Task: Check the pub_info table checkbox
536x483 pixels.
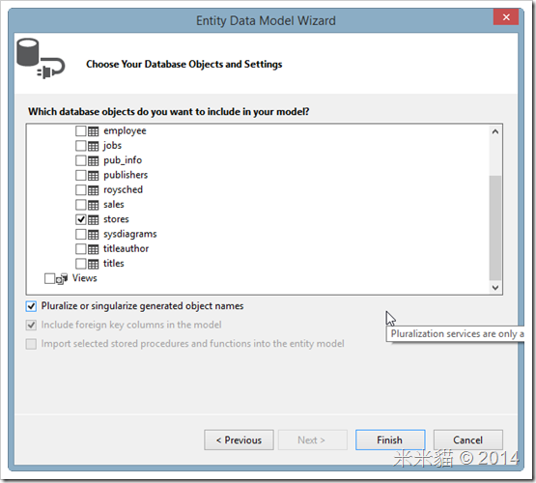Action: [x=81, y=160]
